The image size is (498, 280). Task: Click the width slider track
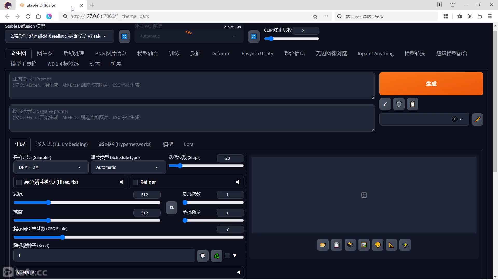click(x=87, y=203)
